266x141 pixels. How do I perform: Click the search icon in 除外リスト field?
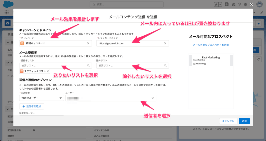click(x=165, y=66)
